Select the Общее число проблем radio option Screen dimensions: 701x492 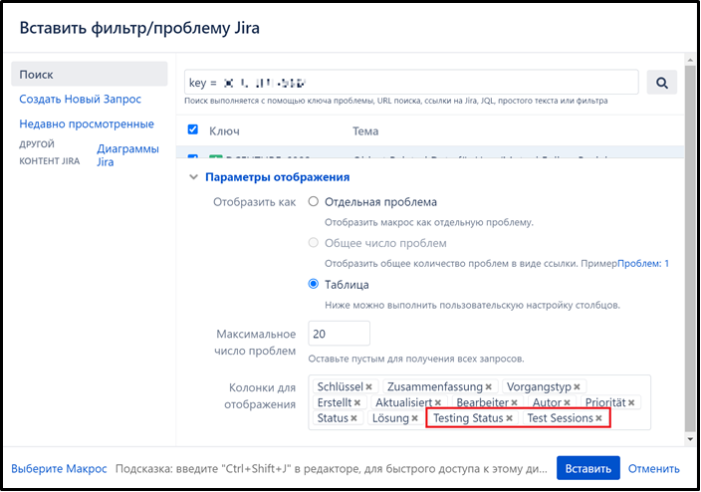tap(314, 243)
